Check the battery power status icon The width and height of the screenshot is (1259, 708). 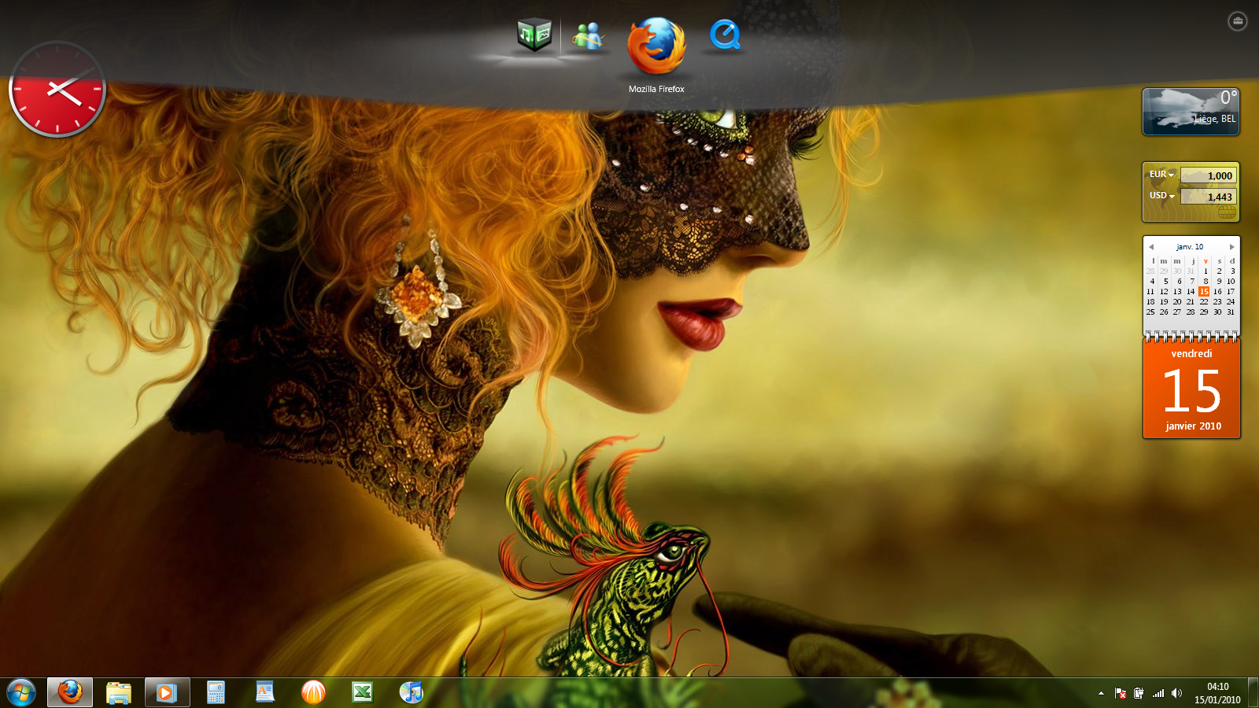point(1139,694)
